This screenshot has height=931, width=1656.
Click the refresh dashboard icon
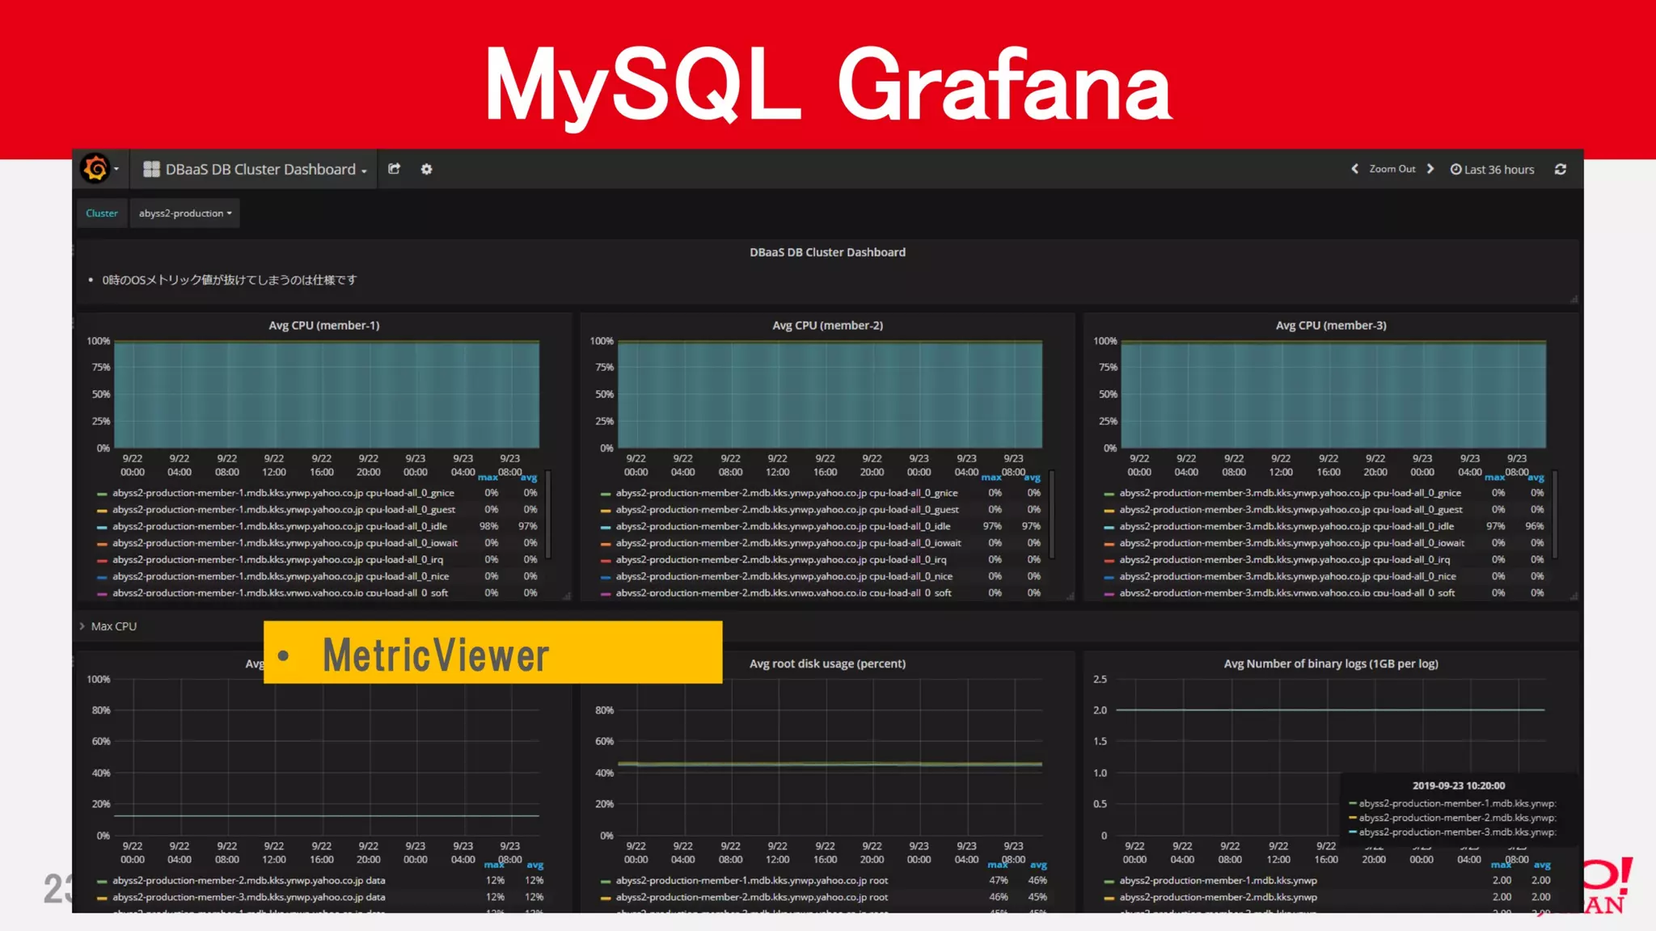coord(1560,169)
